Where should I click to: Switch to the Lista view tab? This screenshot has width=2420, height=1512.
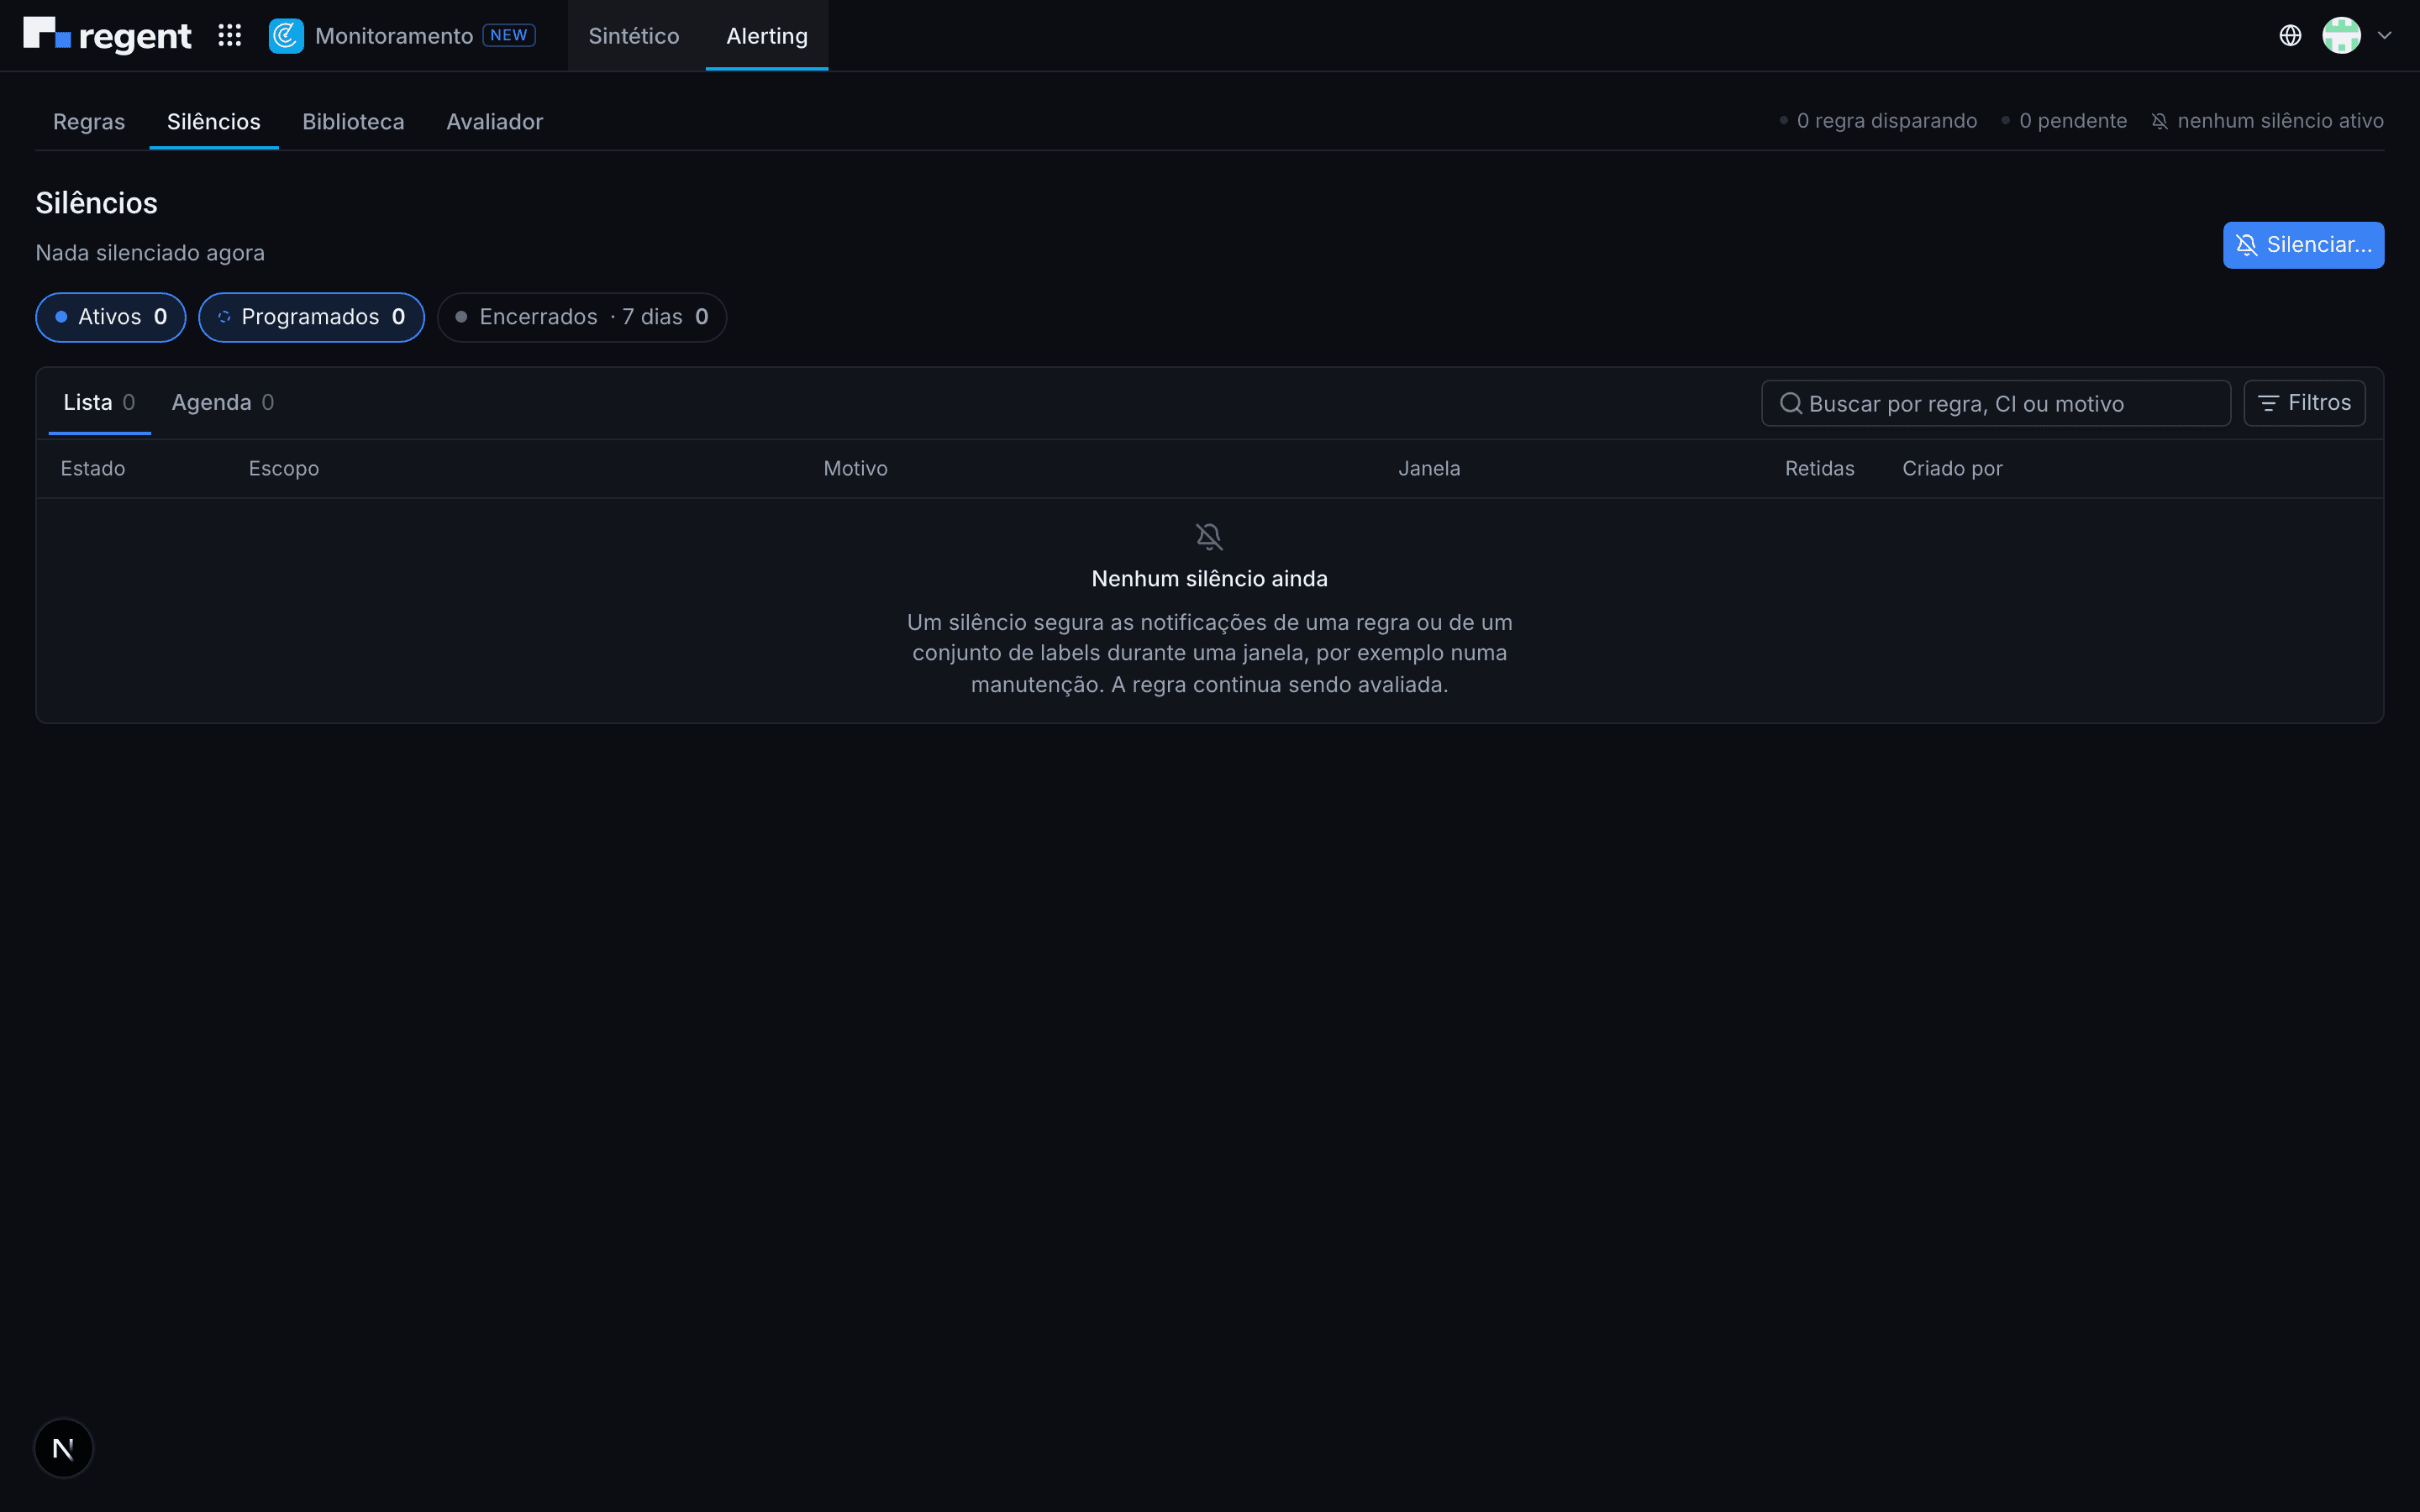pos(99,403)
